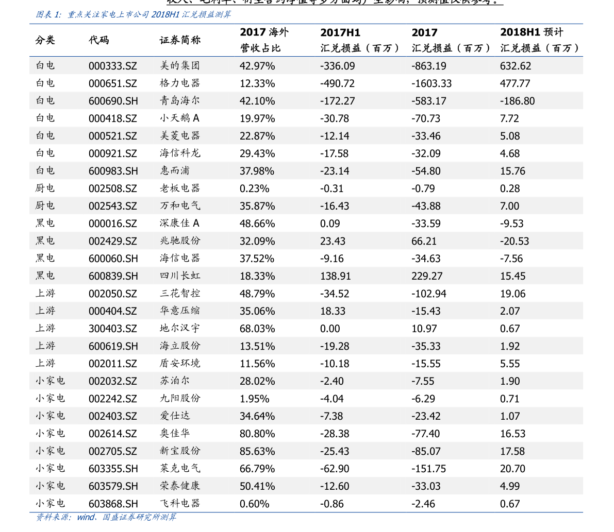Select stock code 600060.SH
Viewport: 614px width, 532px height.
click(x=113, y=259)
